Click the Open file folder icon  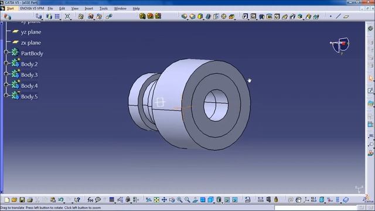pos(14,200)
